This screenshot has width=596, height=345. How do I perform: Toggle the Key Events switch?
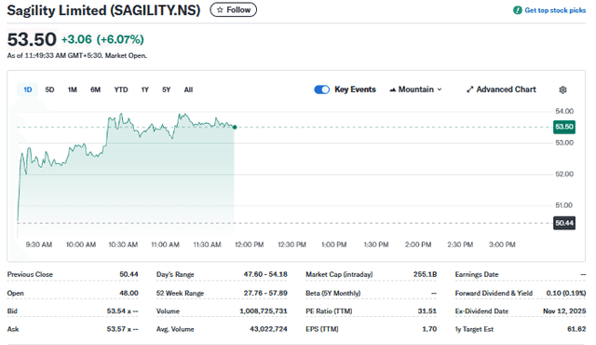[321, 90]
